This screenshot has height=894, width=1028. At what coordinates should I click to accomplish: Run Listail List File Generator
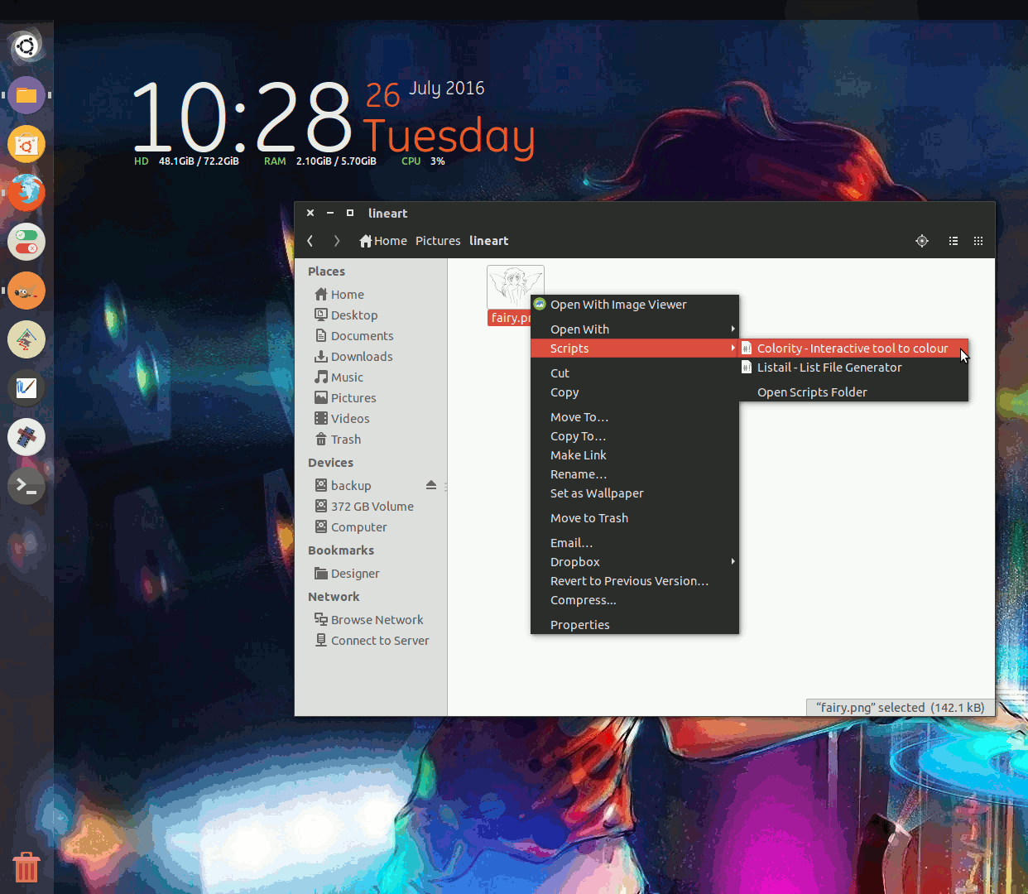[853, 368]
